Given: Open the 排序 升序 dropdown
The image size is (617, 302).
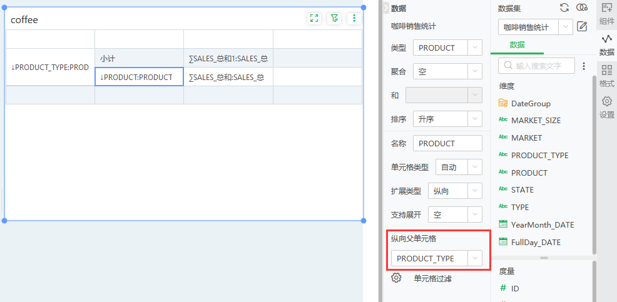Looking at the screenshot, I should (x=474, y=119).
